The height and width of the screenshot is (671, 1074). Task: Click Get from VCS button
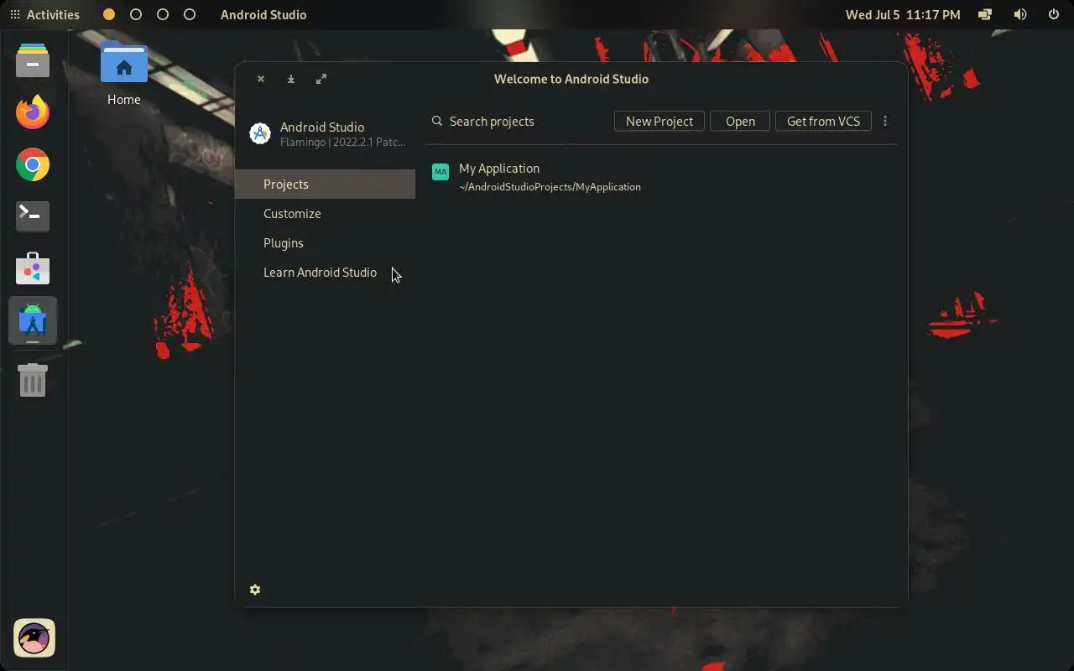click(823, 122)
